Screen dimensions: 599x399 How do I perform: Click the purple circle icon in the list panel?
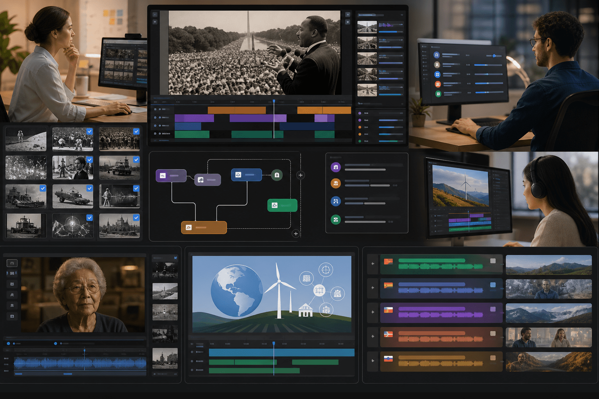tap(336, 167)
